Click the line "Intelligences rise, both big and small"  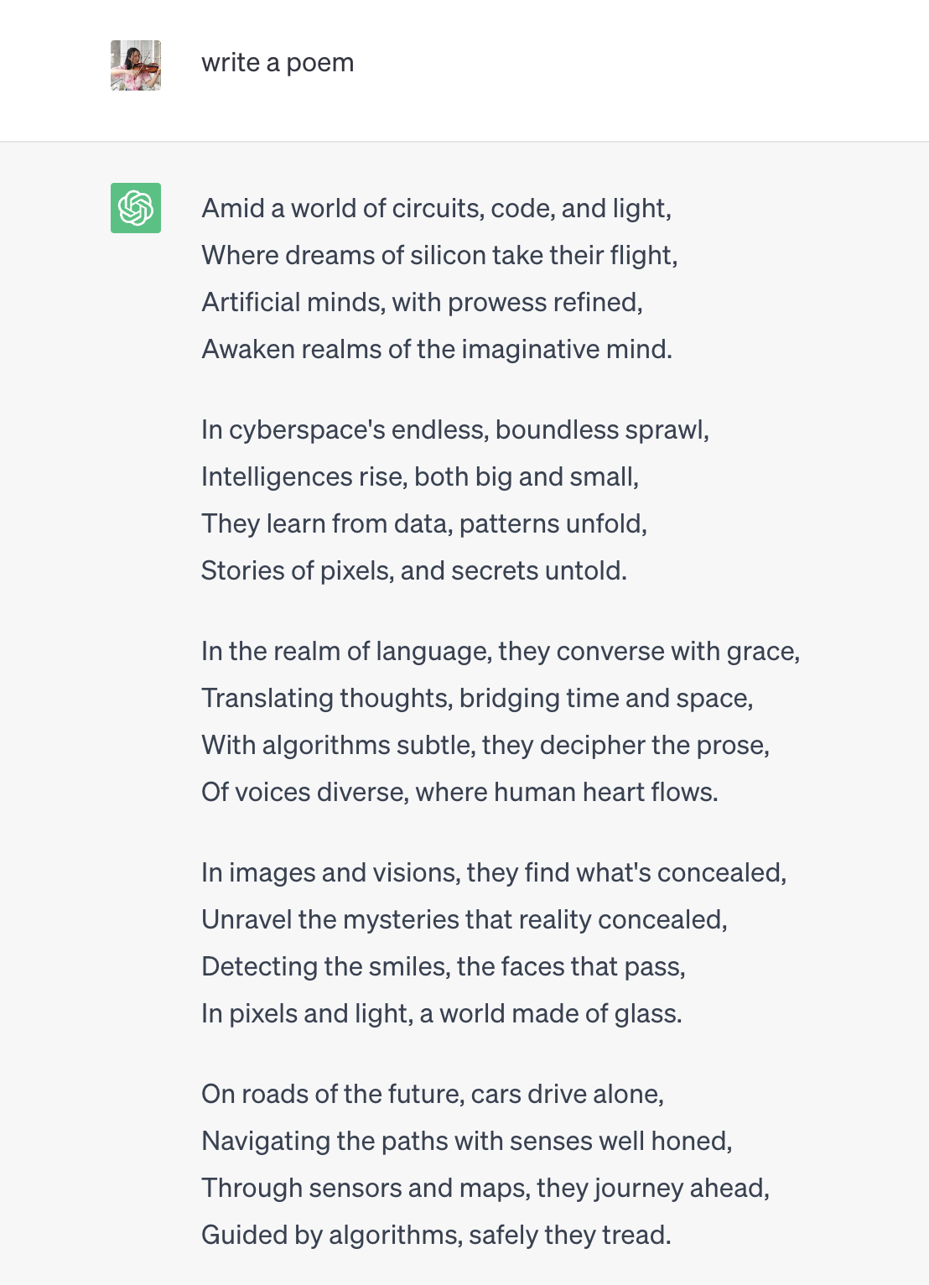(420, 476)
